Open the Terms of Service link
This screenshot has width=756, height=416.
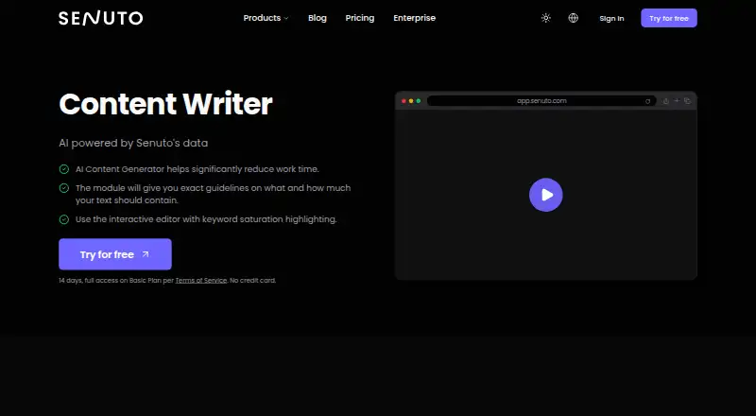pos(200,281)
